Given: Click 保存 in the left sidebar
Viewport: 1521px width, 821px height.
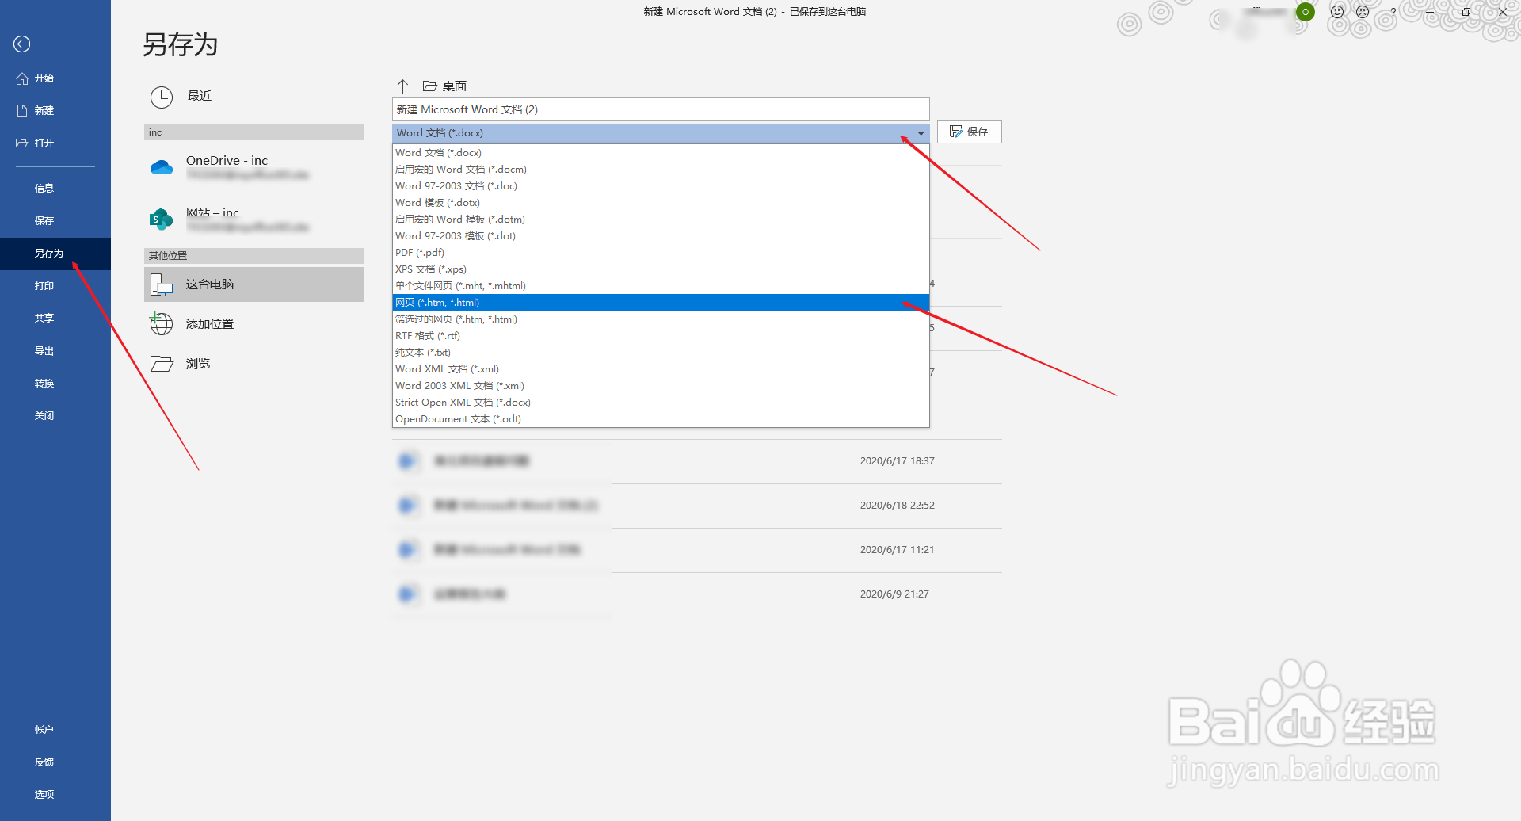Looking at the screenshot, I should tap(55, 221).
